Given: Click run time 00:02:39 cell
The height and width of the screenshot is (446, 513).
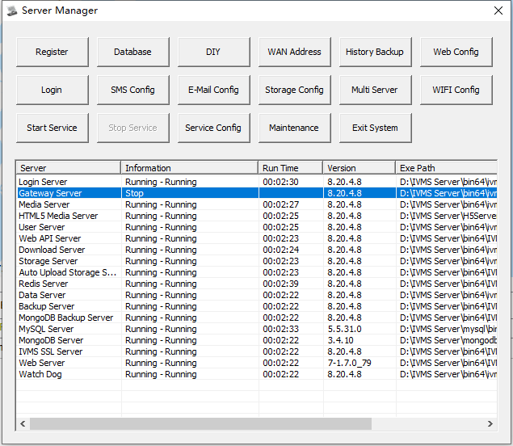Looking at the screenshot, I should click(x=280, y=284).
